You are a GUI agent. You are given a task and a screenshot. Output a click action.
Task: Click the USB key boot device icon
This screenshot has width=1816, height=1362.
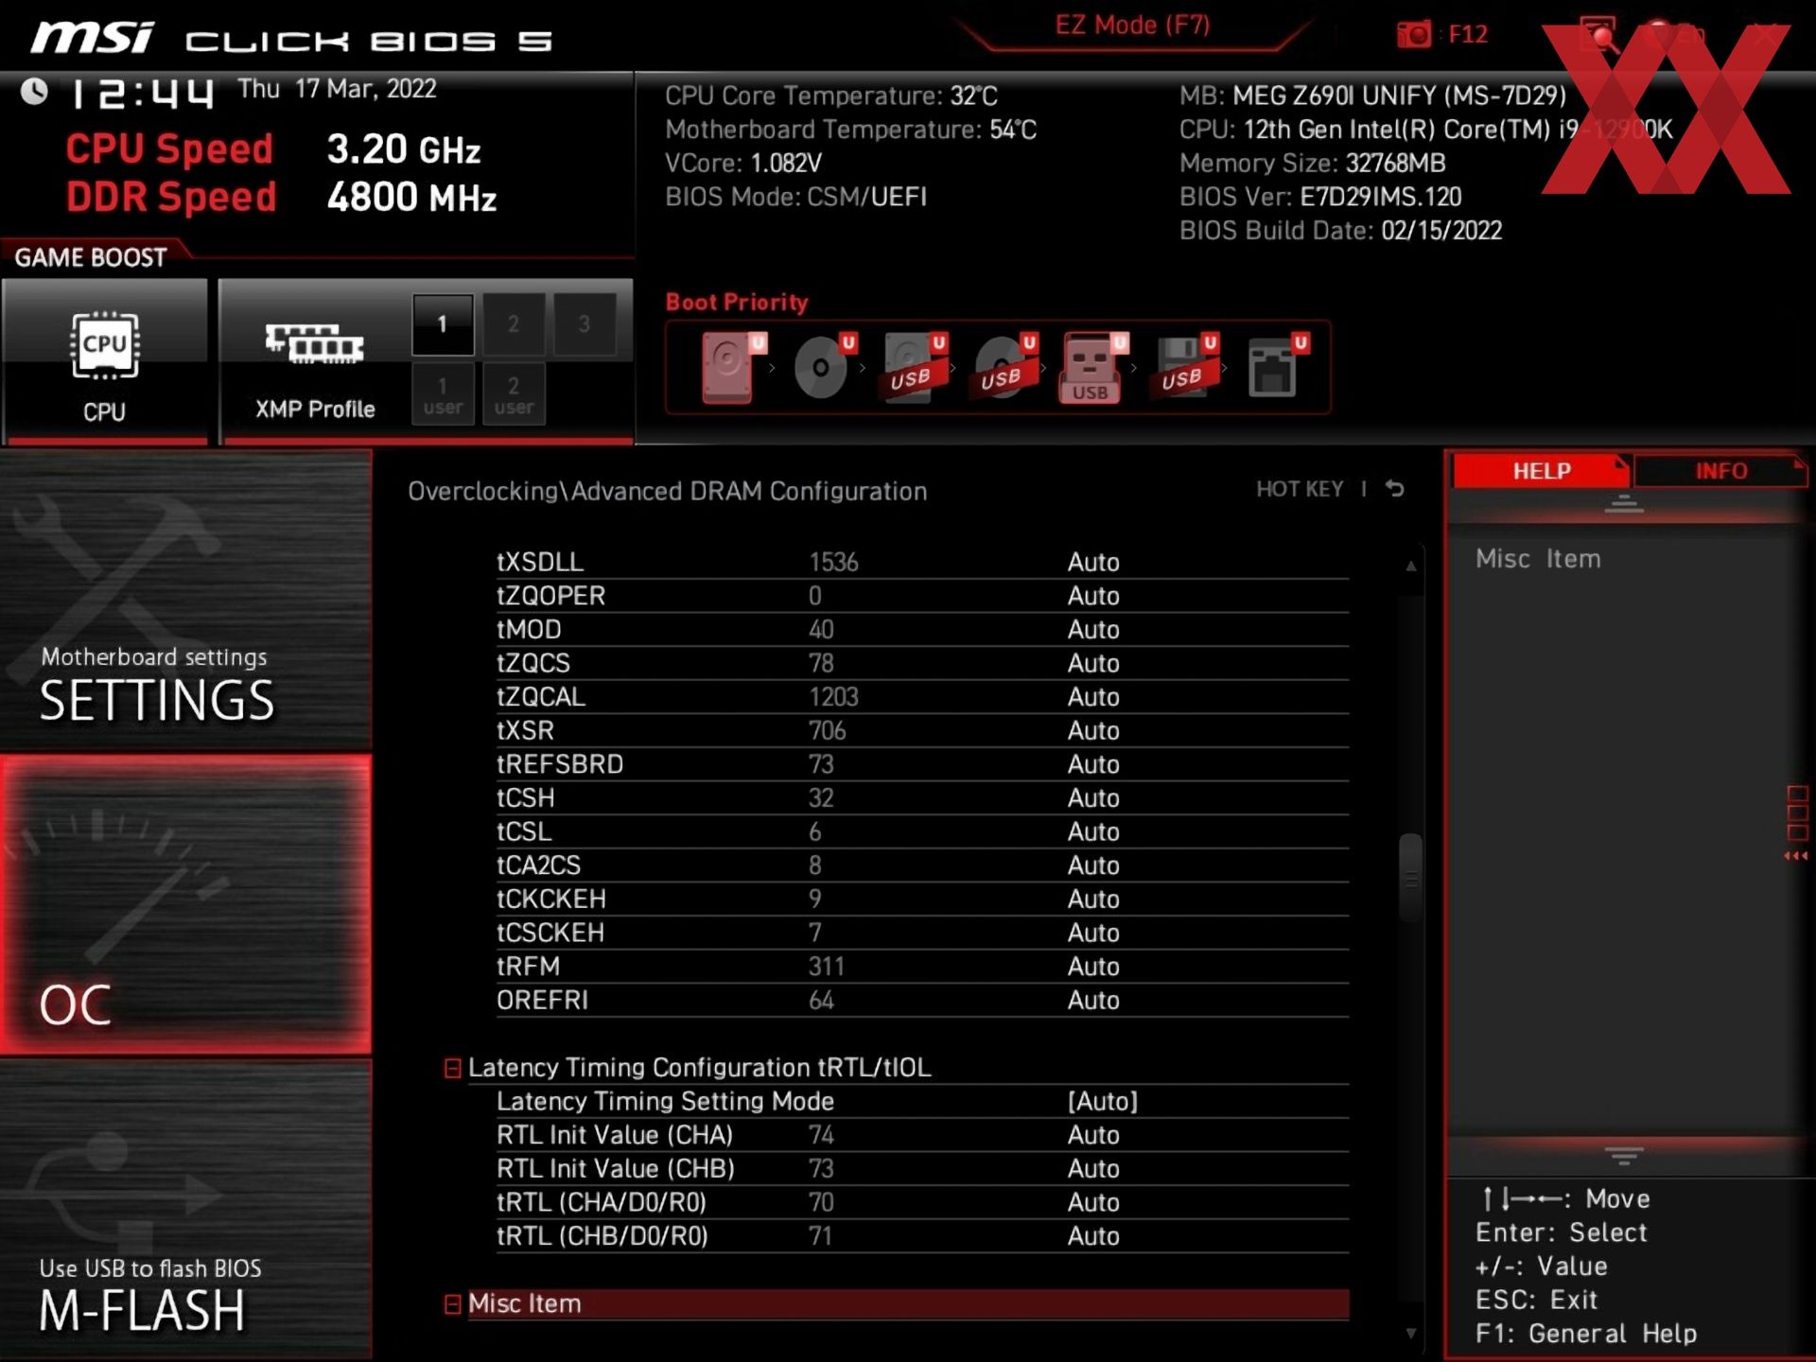(1094, 367)
